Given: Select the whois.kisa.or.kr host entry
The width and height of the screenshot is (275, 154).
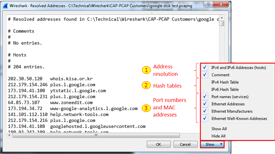Looking at the screenshot, I should pos(71,79).
